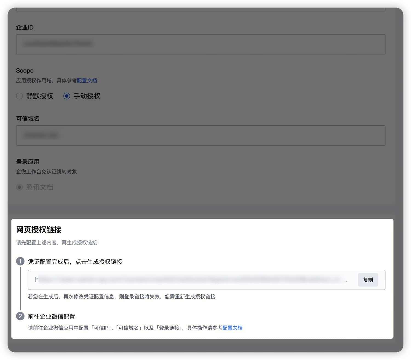Screen dimensions: 411x360
Task: Click the step 1 number badge
Action: tap(20, 261)
